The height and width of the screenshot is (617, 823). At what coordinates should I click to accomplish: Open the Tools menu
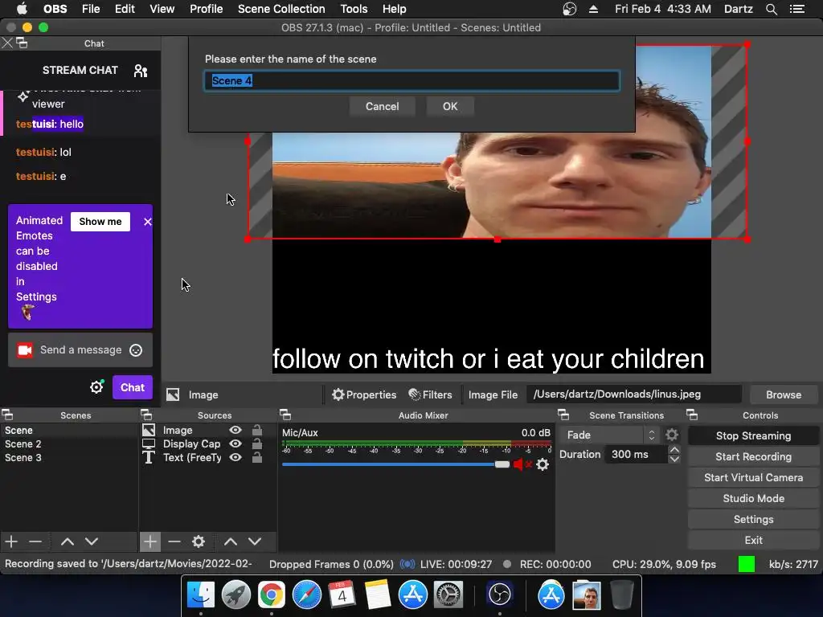pos(354,9)
